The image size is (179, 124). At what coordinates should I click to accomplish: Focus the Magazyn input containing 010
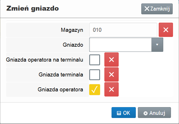123,30
